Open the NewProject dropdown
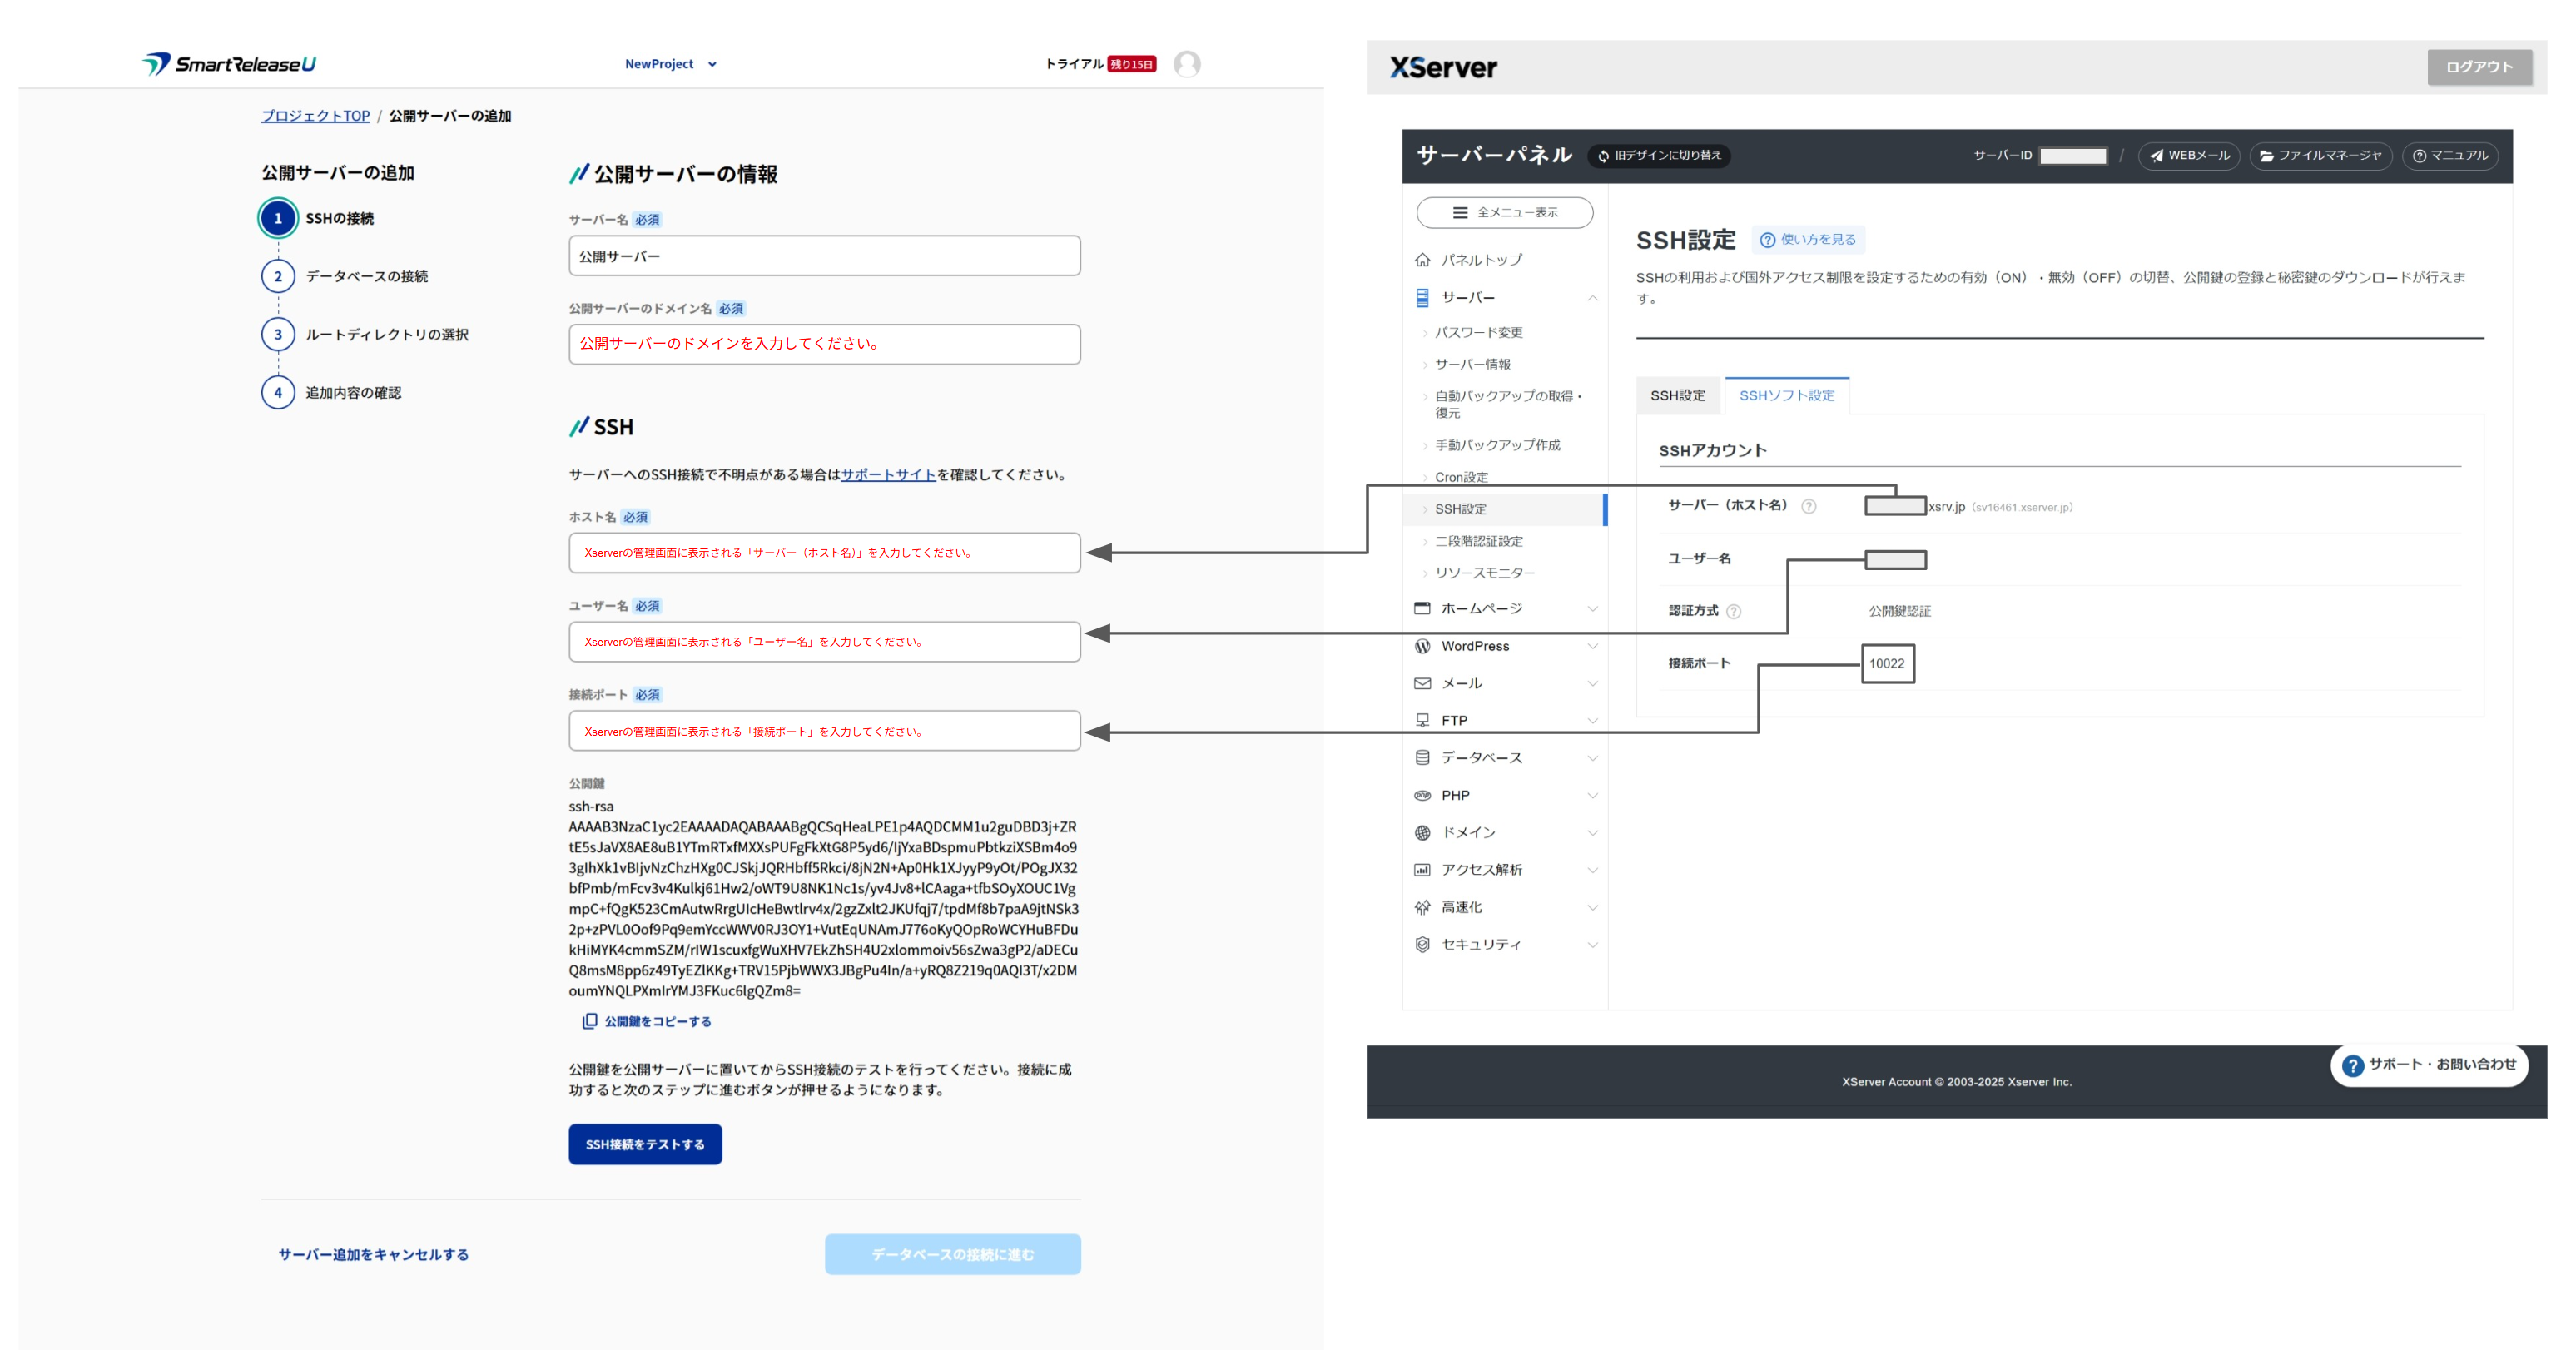Image resolution: width=2576 pixels, height=1350 pixels. (x=670, y=64)
